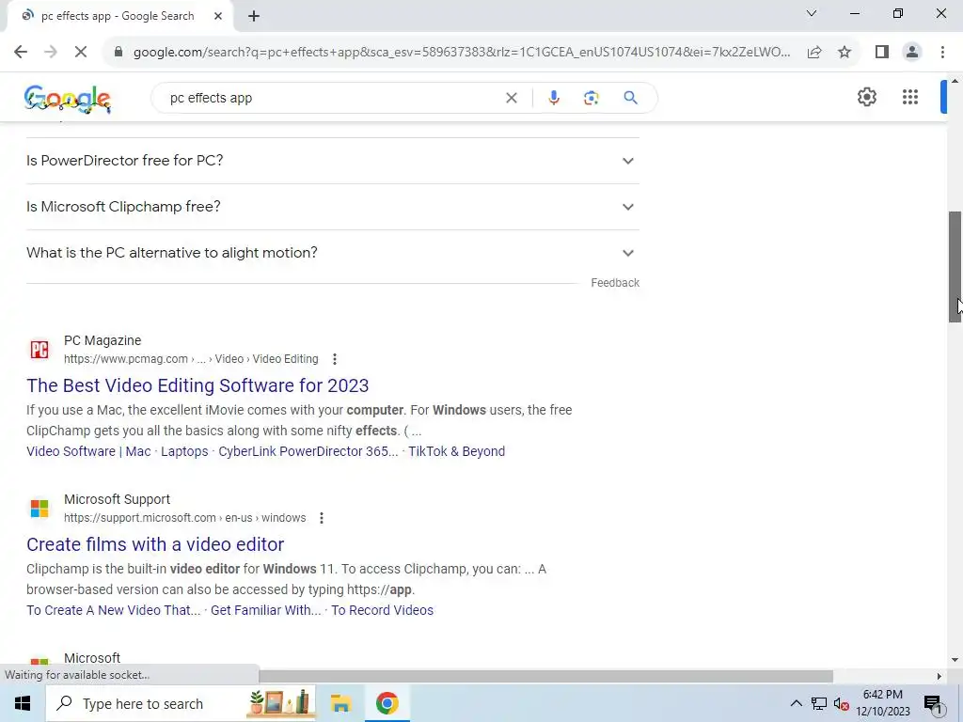Click the vertical scrollbar thumb
Image resolution: width=963 pixels, height=722 pixels.
coord(955,266)
